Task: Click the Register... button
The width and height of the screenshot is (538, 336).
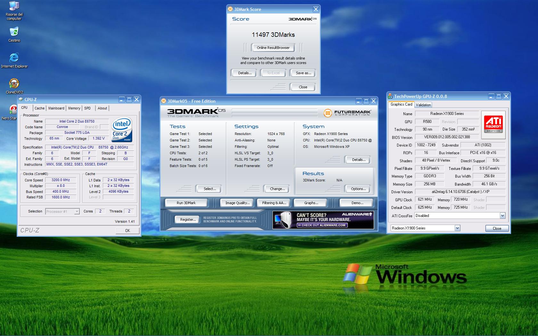Action: [x=188, y=220]
